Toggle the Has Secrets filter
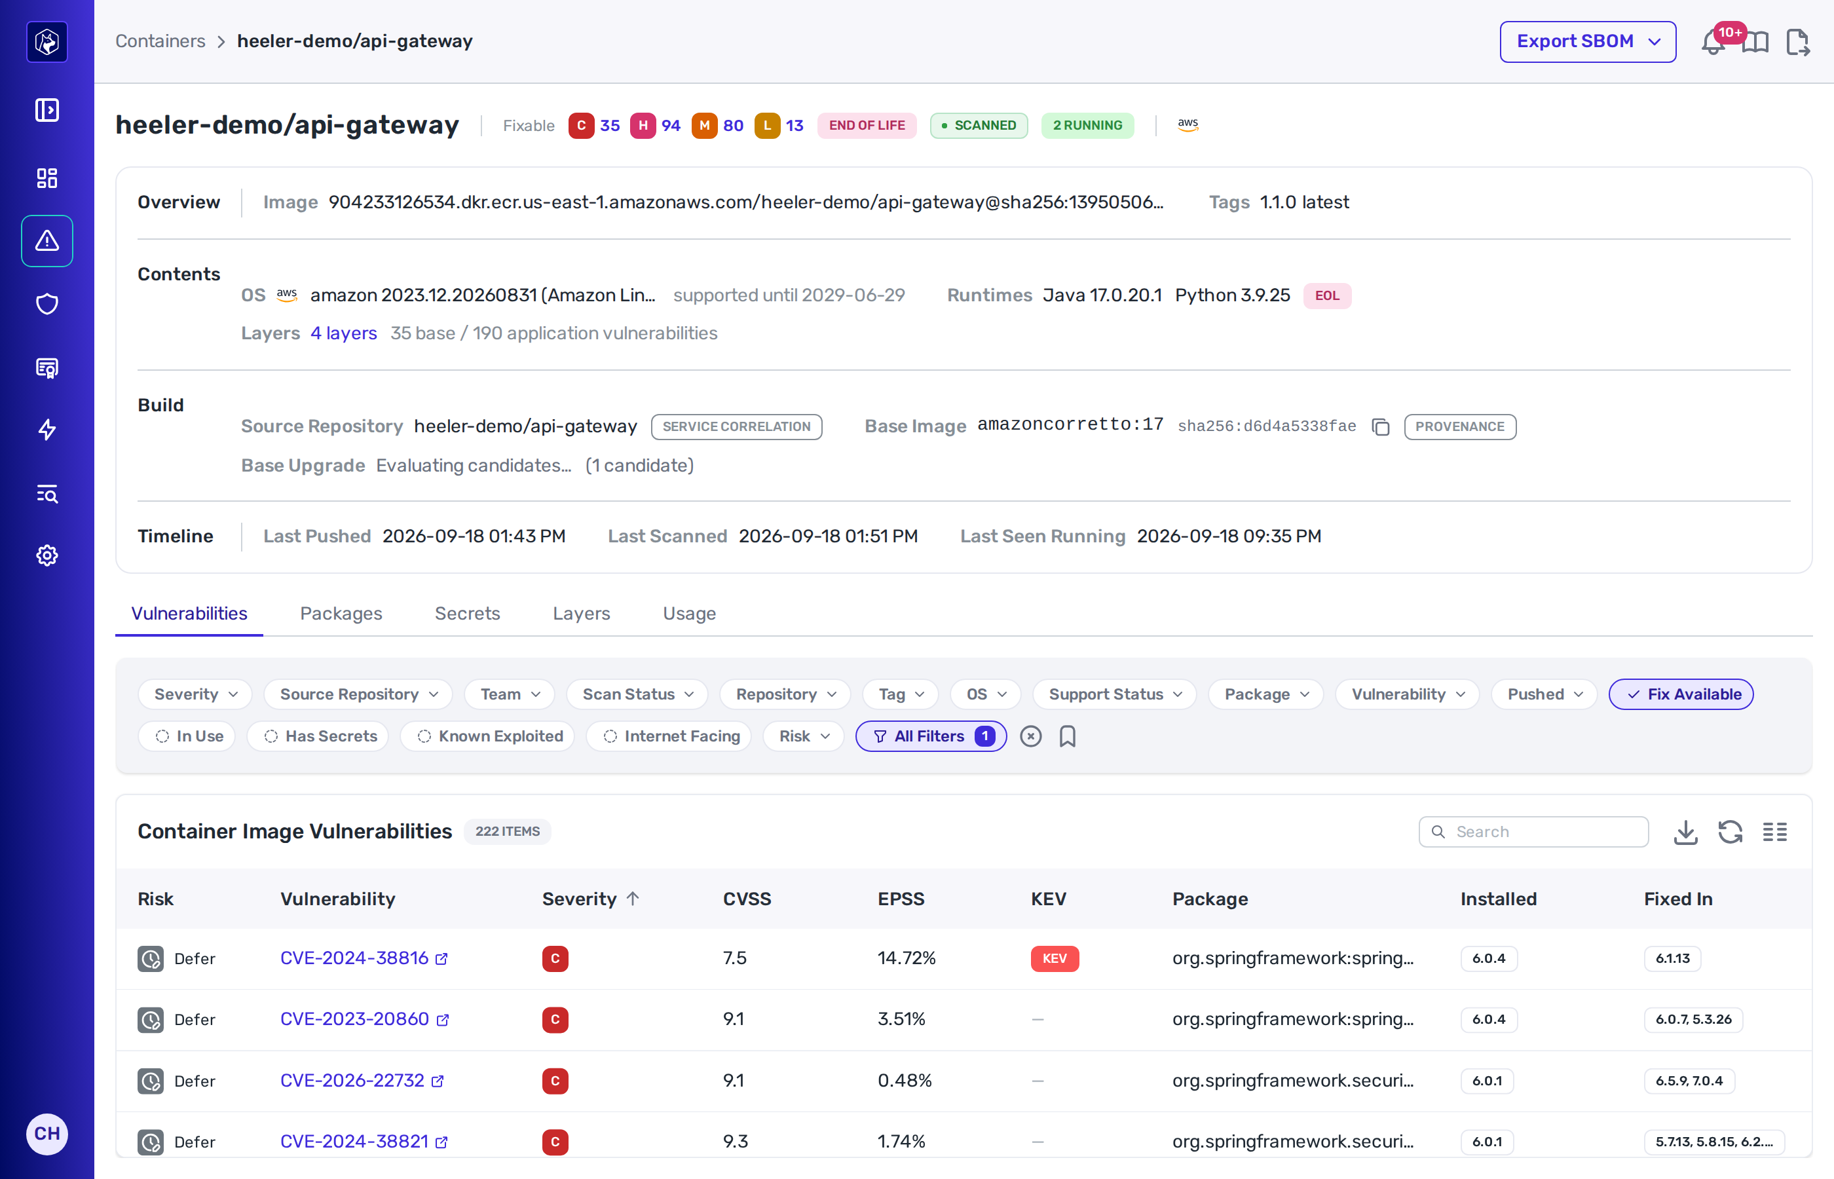The height and width of the screenshot is (1179, 1834). 318,736
